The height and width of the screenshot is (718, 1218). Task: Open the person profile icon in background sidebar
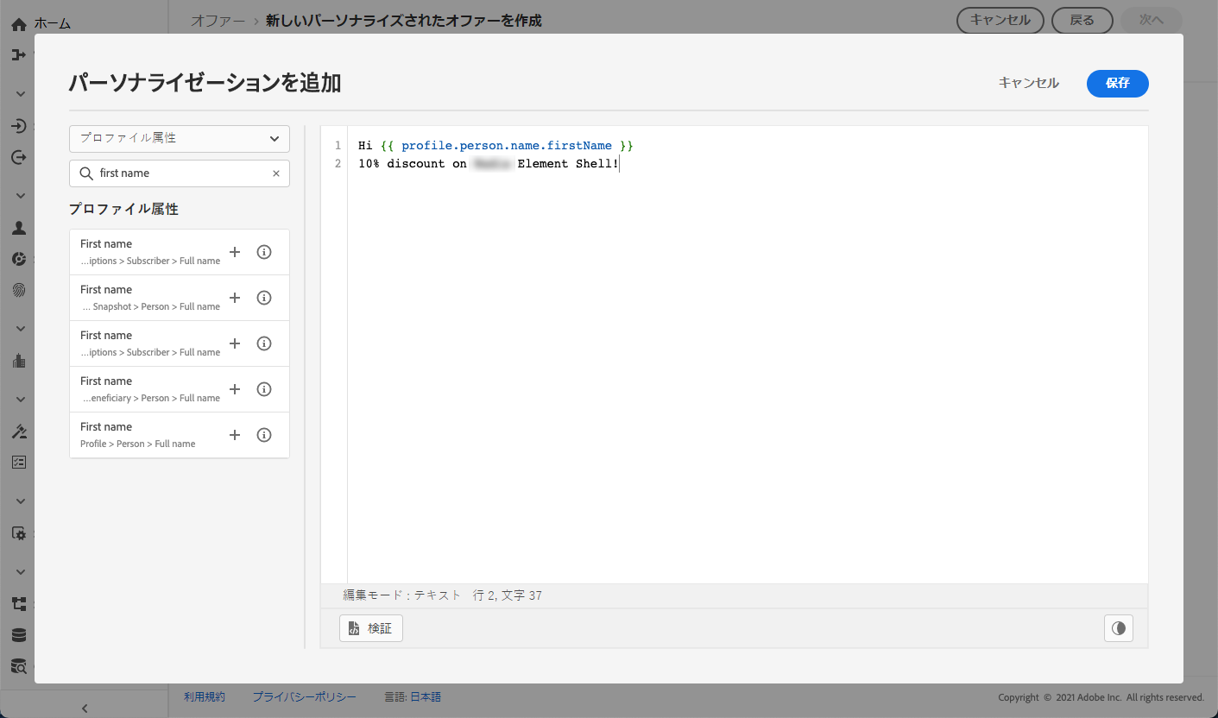[x=19, y=229]
